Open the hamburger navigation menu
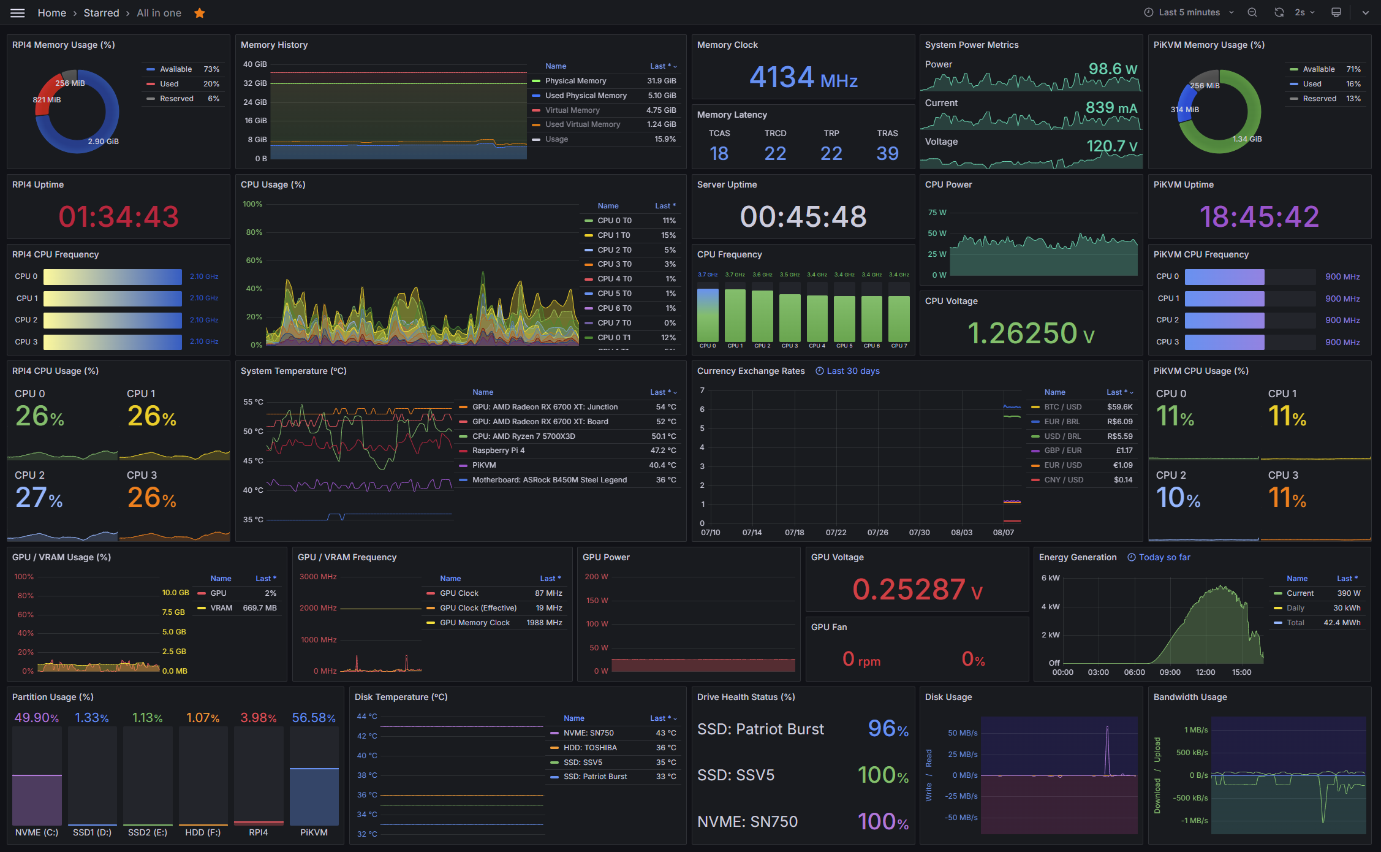This screenshot has height=852, width=1381. pyautogui.click(x=18, y=13)
